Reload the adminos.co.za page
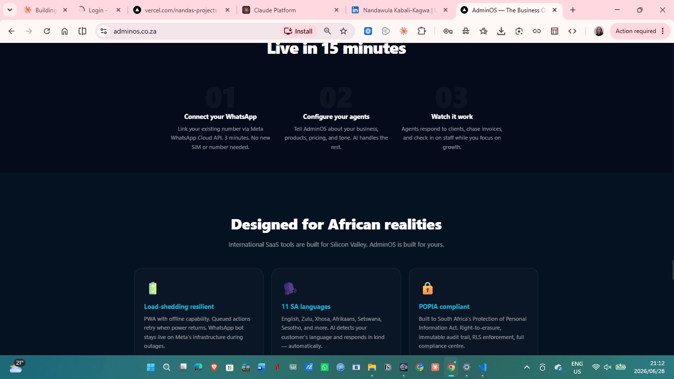Image resolution: width=674 pixels, height=379 pixels. coord(47,31)
